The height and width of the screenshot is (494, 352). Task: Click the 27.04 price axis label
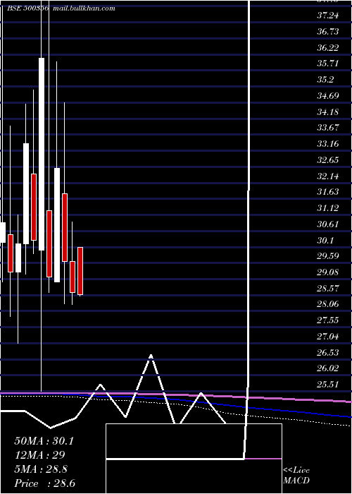(328, 336)
